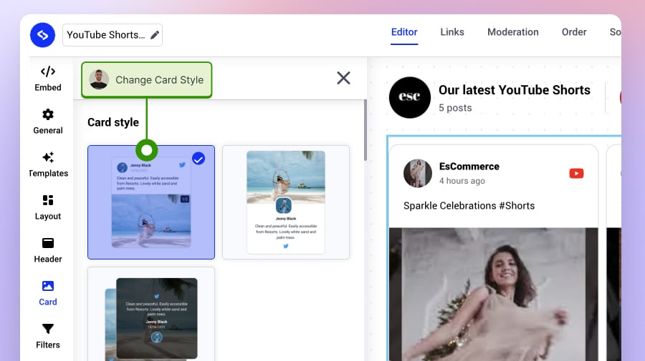The width and height of the screenshot is (645, 361).
Task: Select the card style with image on top
Action: coord(286,202)
